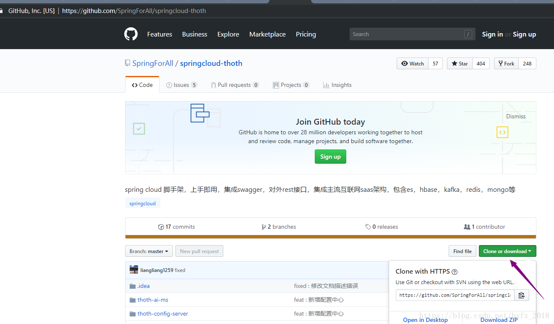Open the 57 watchers count
The height and width of the screenshot is (324, 554).
[x=435, y=63]
